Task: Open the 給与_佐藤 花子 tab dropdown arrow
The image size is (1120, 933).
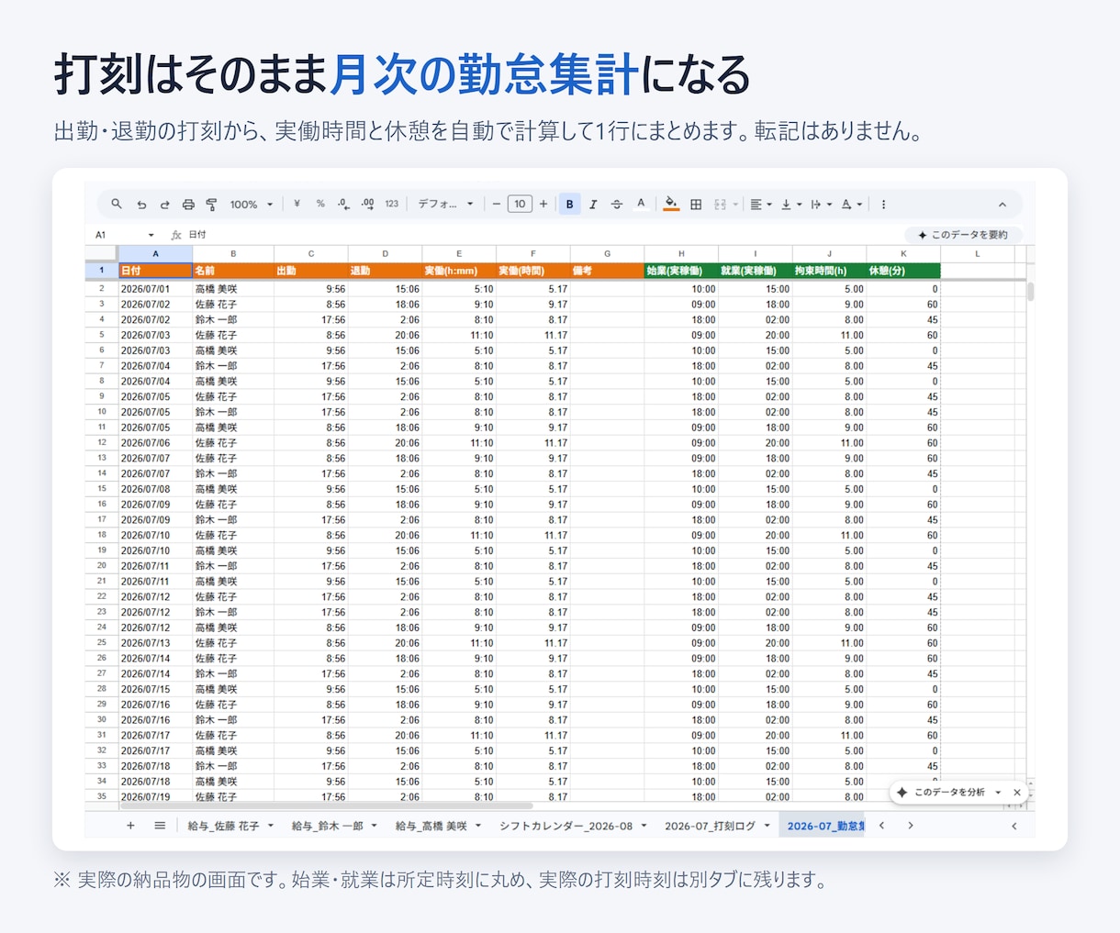Action: click(x=270, y=826)
